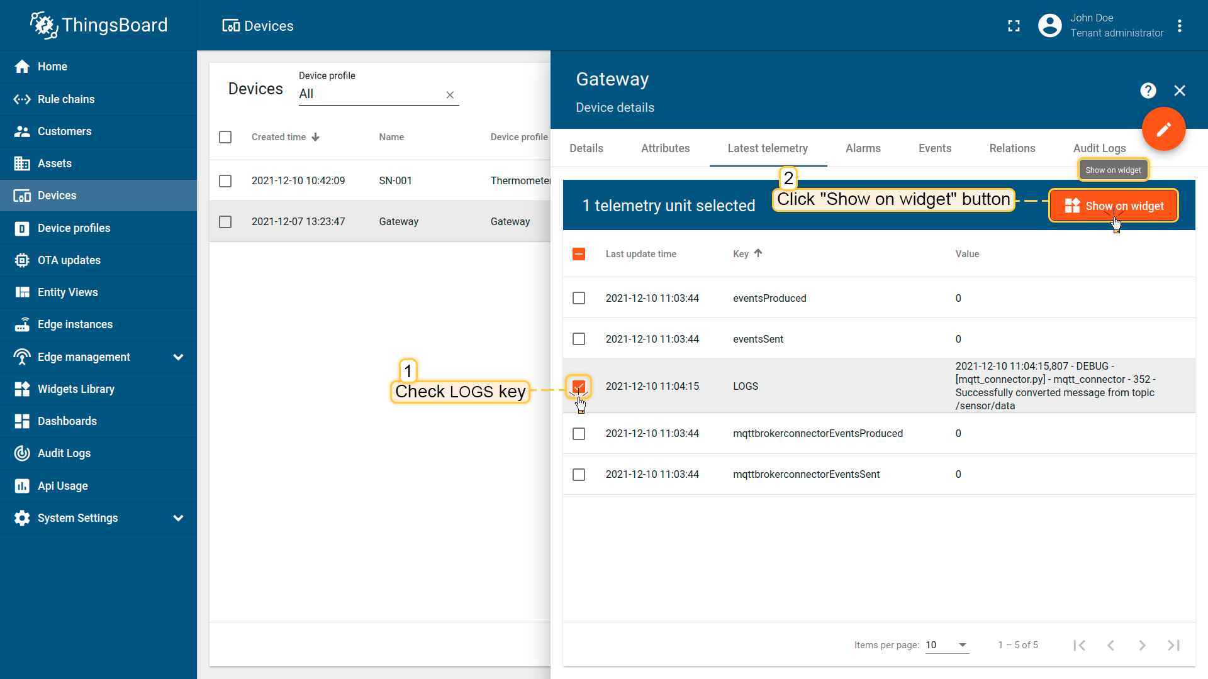Switch to Relations tab
1208x679 pixels.
tap(1012, 148)
